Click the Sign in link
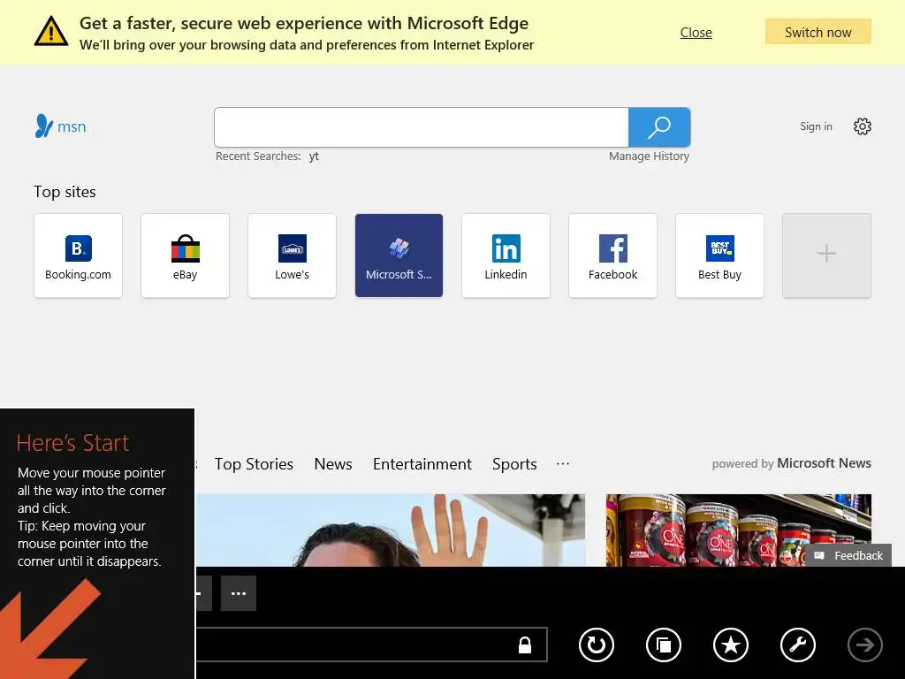Viewport: 905px width, 679px height. (x=816, y=126)
